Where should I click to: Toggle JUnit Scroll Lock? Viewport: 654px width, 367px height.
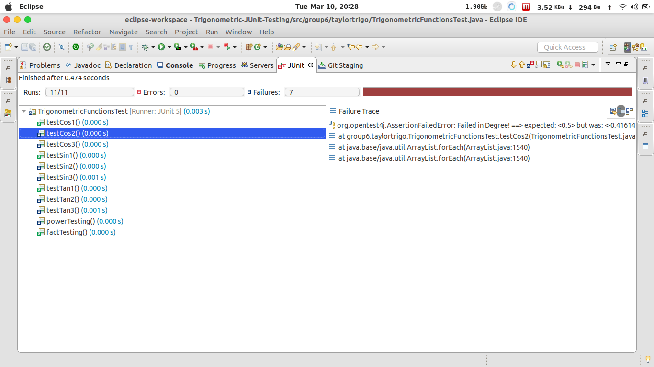click(x=546, y=65)
